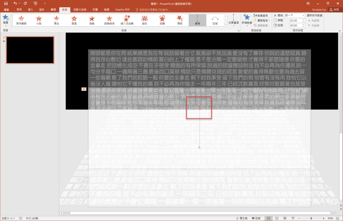The image size is (343, 221).
Task: Select the 漂浮離開 (Float Out) animation effect
Action: point(21,20)
